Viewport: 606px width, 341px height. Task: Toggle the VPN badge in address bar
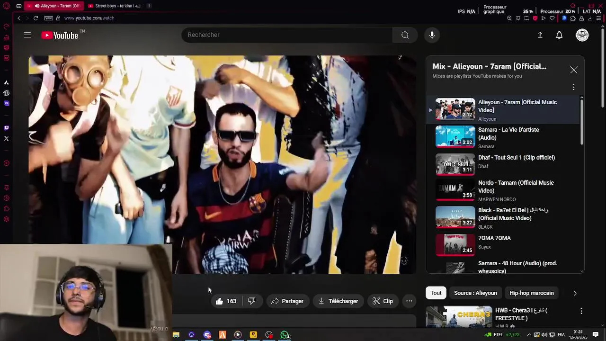[48, 18]
